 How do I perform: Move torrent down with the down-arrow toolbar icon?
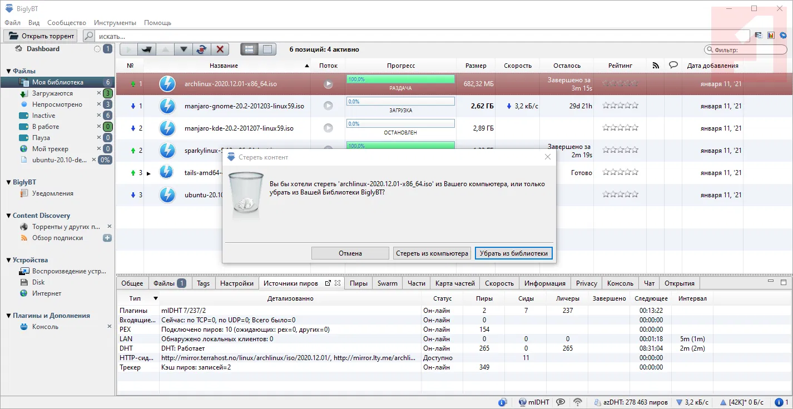click(183, 49)
